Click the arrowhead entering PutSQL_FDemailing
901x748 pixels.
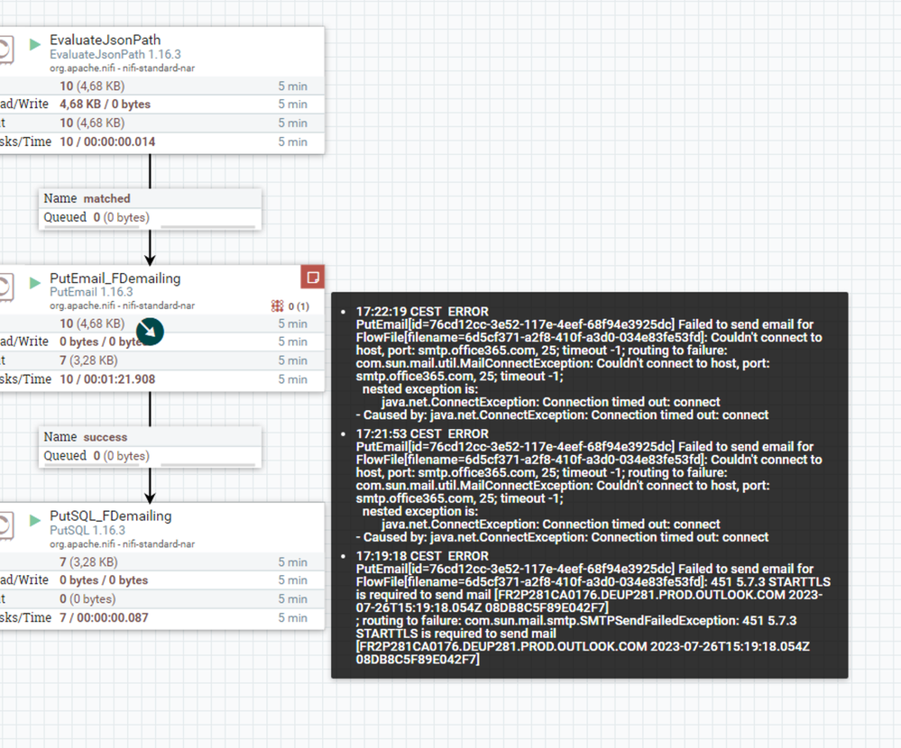coord(150,497)
